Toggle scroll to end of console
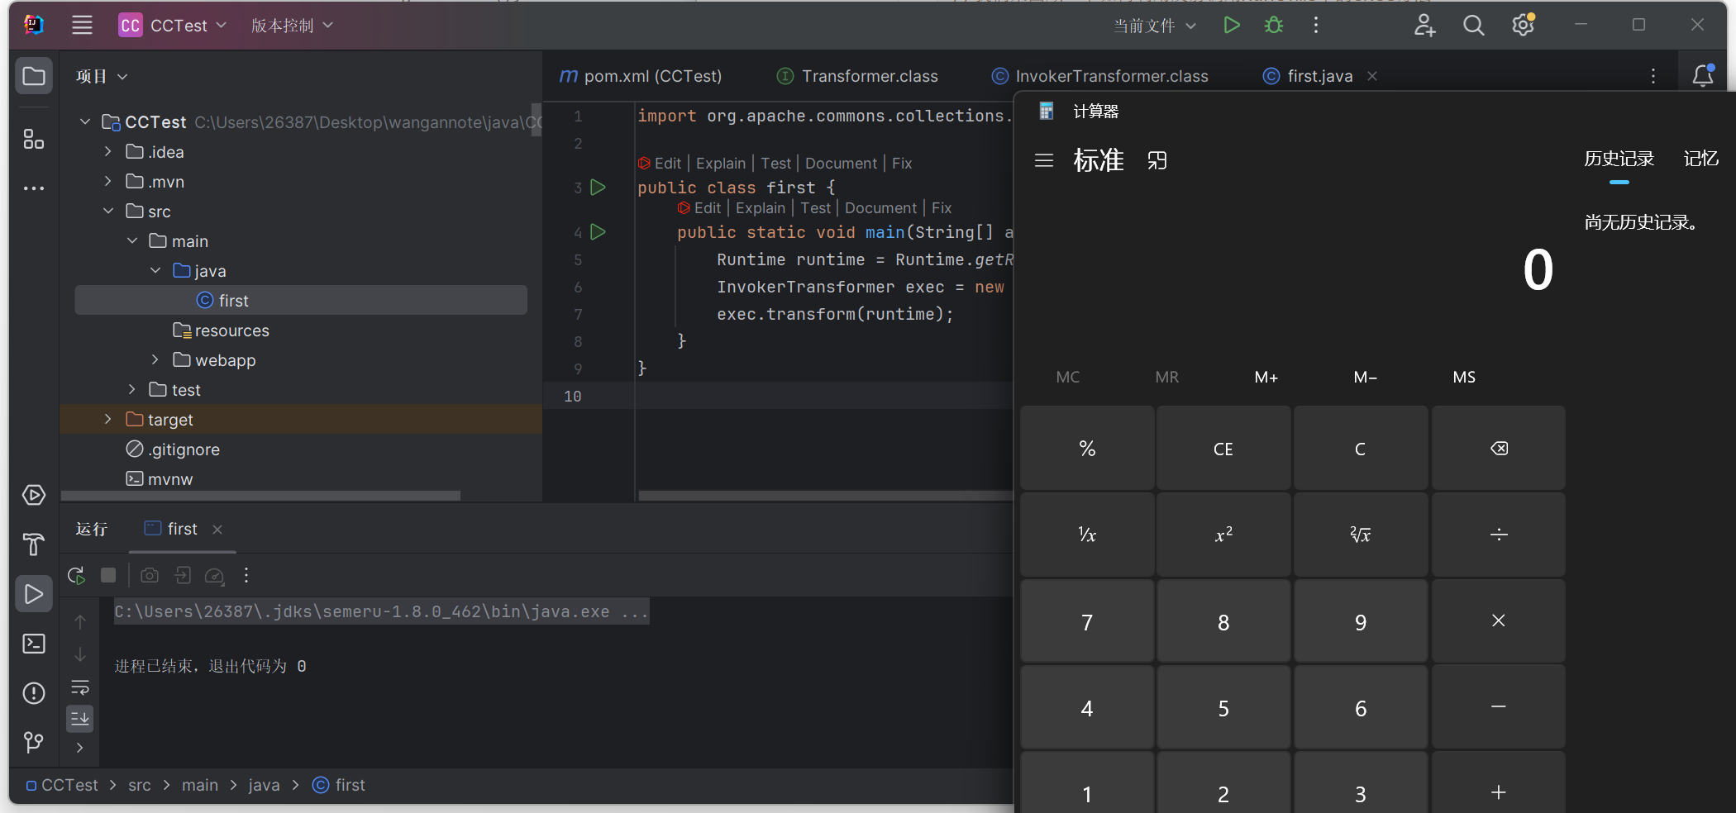The width and height of the screenshot is (1736, 813). (x=80, y=718)
